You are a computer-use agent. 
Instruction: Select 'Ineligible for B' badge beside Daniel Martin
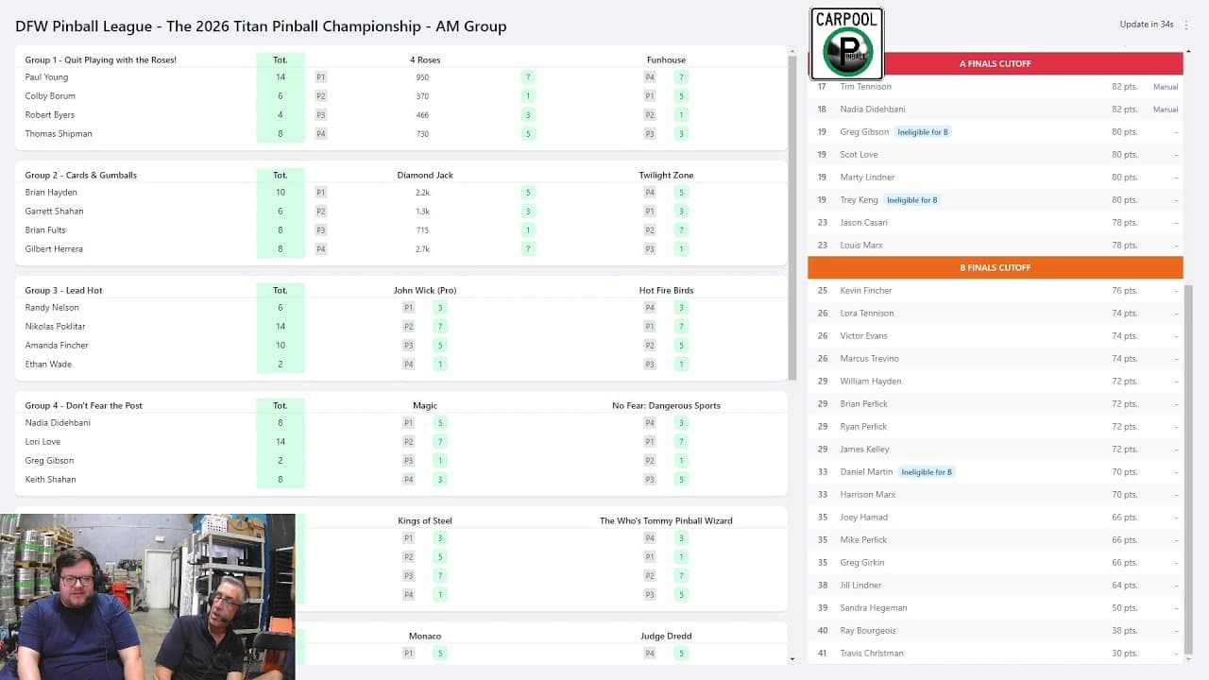tap(926, 472)
